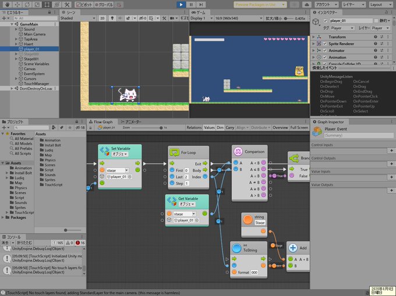396x296 pixels.
Task: Open the Graph Inspector tab
Action: [328, 122]
